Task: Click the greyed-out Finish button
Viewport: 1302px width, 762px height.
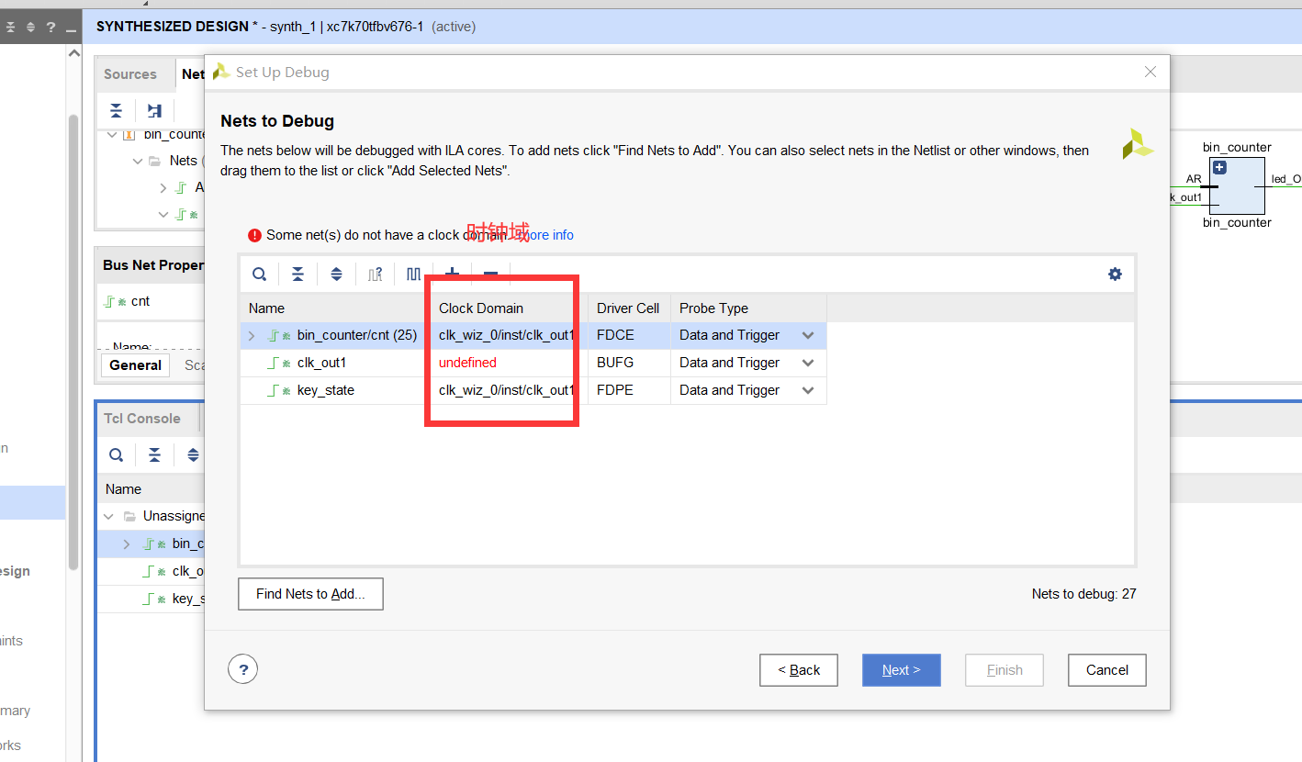Action: (1005, 670)
